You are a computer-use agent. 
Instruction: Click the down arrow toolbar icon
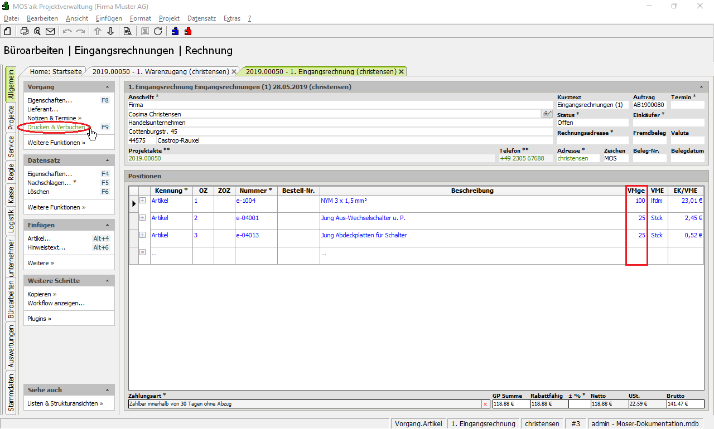point(110,31)
